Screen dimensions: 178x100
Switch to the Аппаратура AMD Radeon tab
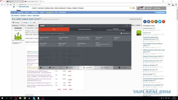[116, 29]
